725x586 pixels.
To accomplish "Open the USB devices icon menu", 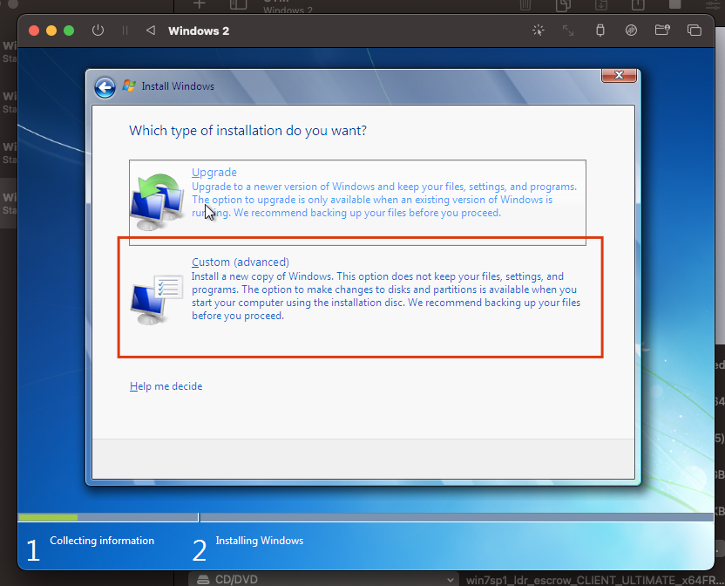I will click(x=600, y=31).
